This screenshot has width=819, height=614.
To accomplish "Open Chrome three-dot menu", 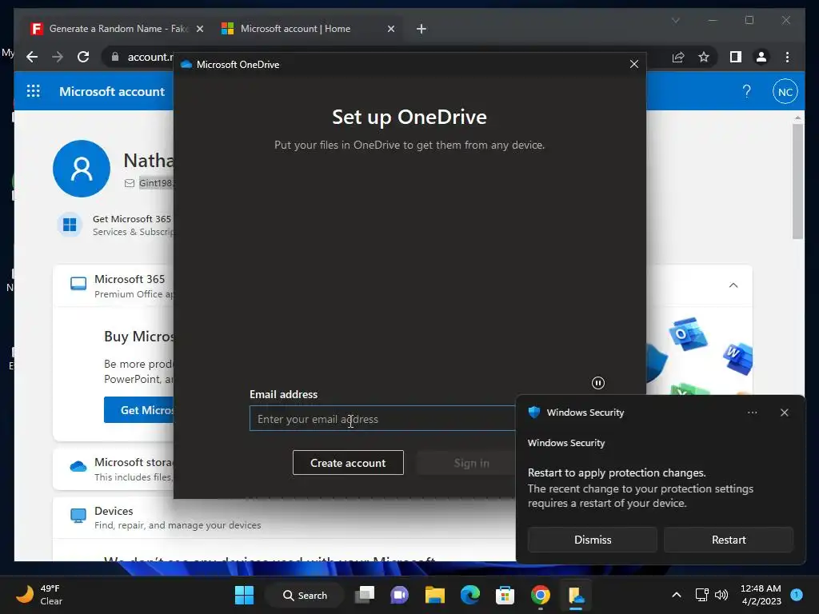I will tap(787, 57).
